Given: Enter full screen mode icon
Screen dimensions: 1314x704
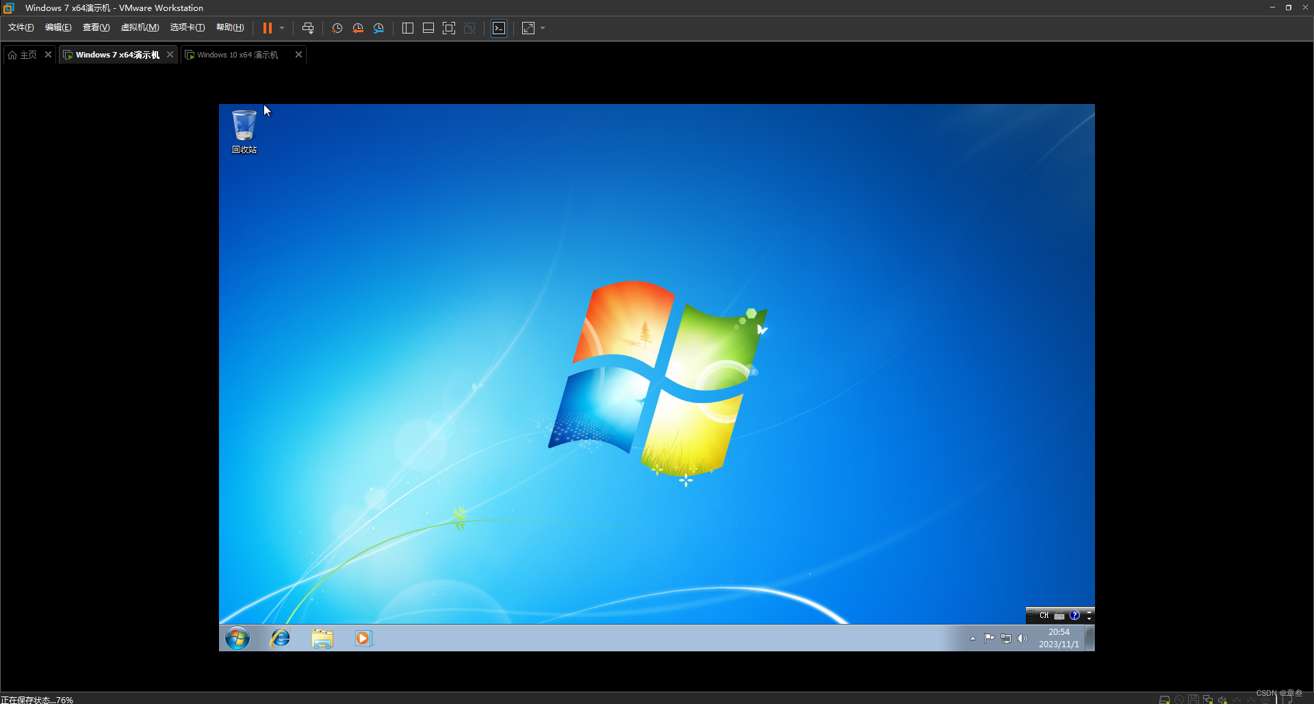Looking at the screenshot, I should pos(449,28).
